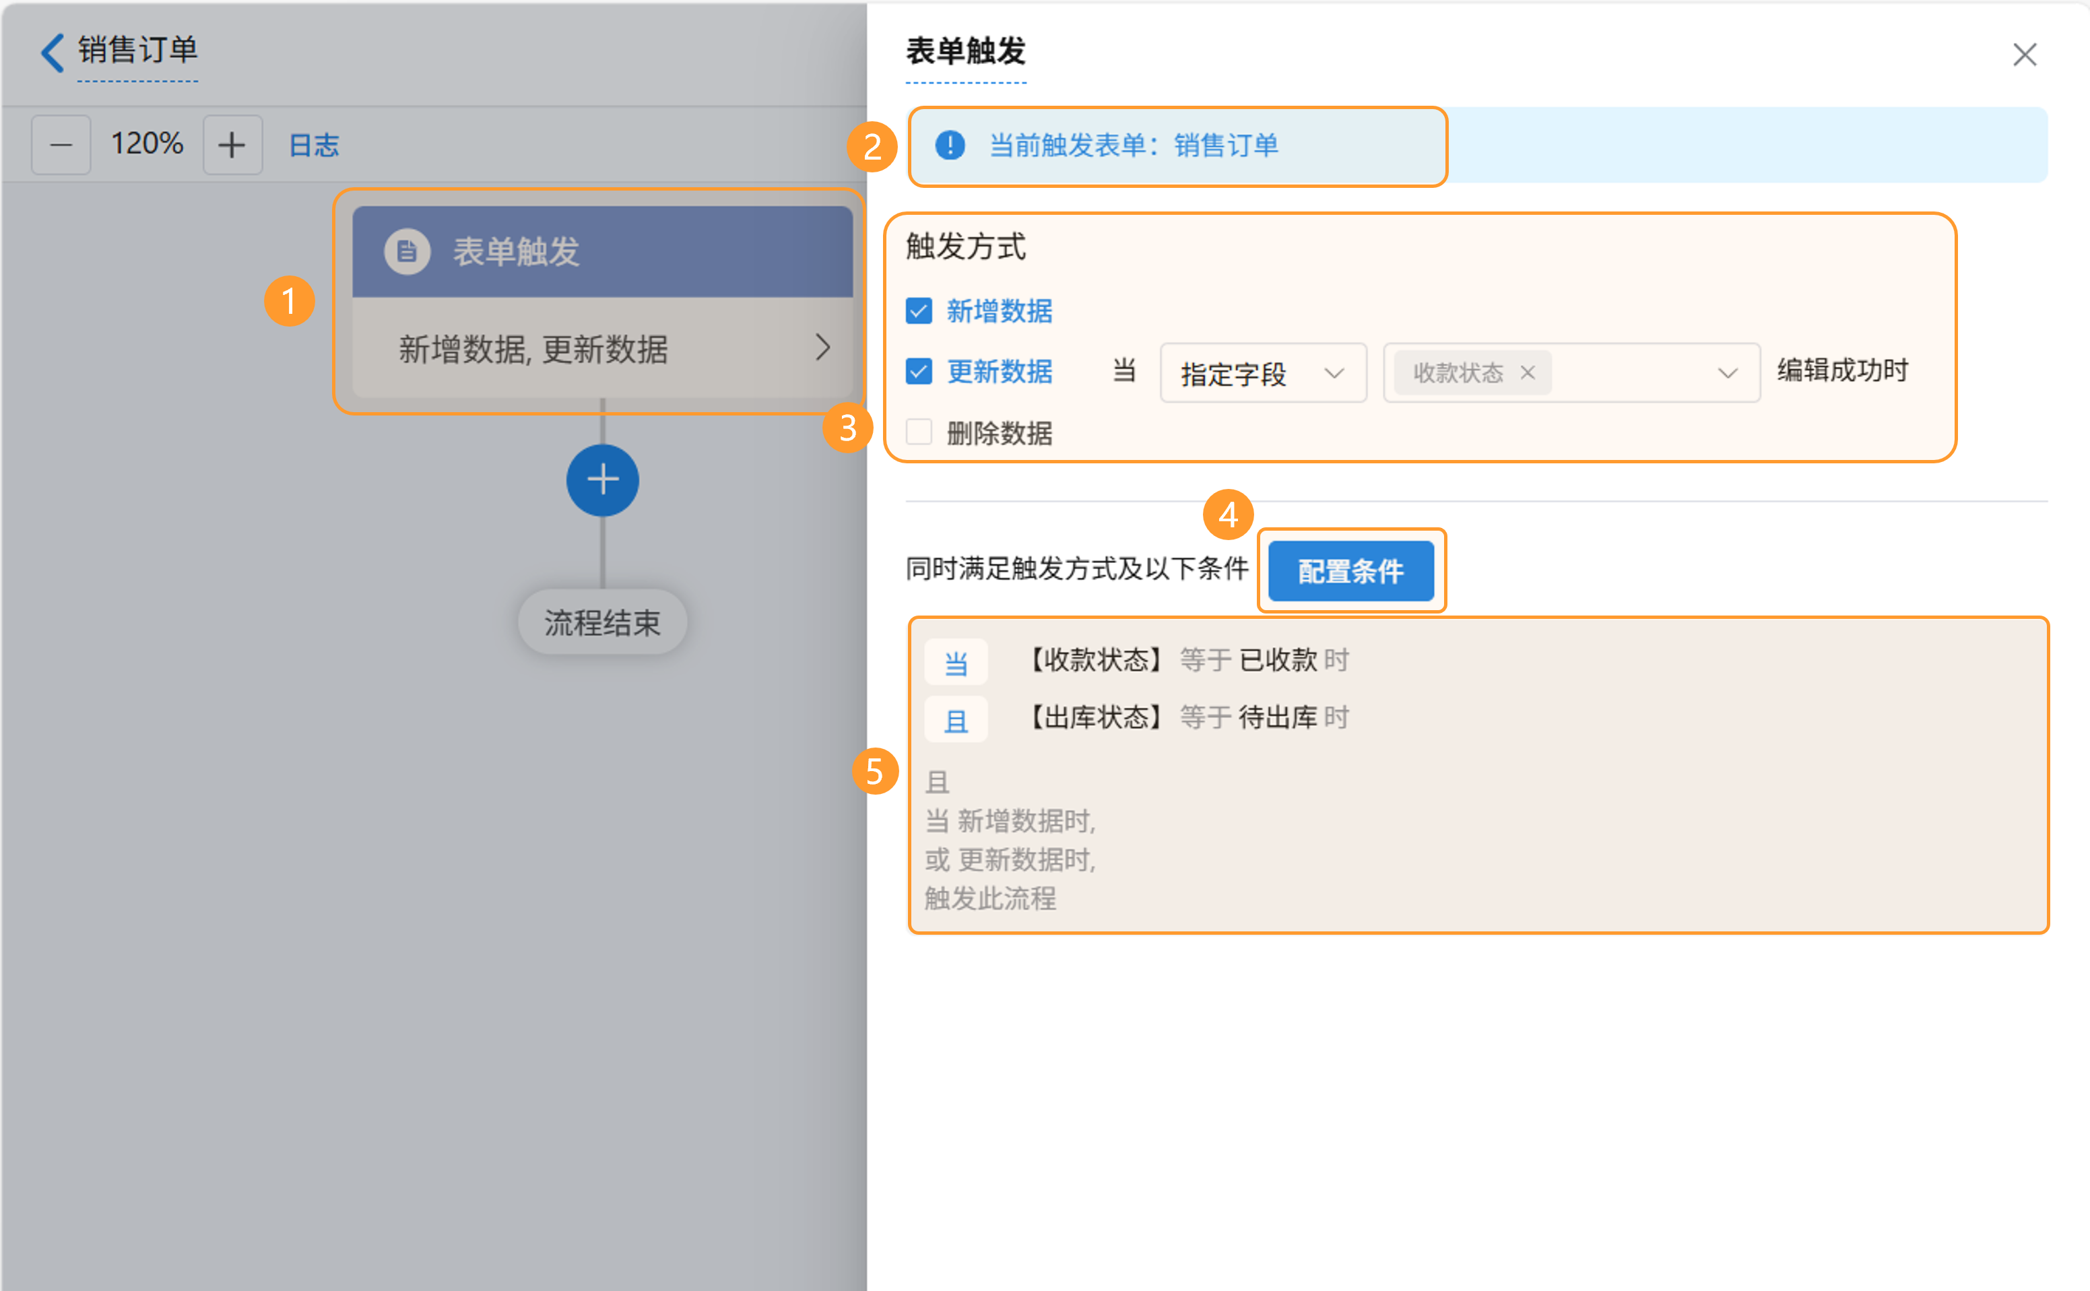Click the 配置条件 button

pos(1350,570)
